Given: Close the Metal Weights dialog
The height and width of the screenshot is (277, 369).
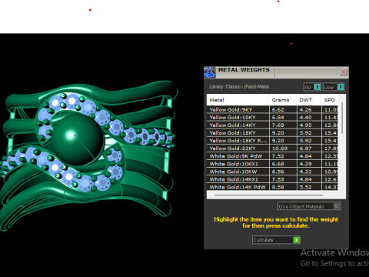Looking at the screenshot, I should click(x=344, y=72).
